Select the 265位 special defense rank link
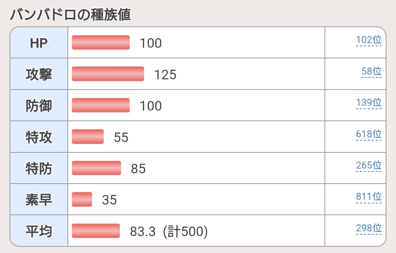The width and height of the screenshot is (396, 253). (368, 166)
